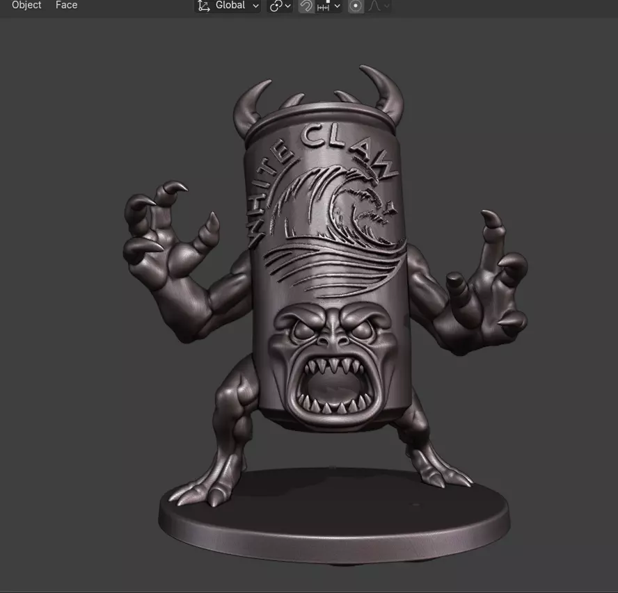The image size is (618, 593).
Task: Open the proportional editing falloff dropdown
Action: (x=379, y=6)
